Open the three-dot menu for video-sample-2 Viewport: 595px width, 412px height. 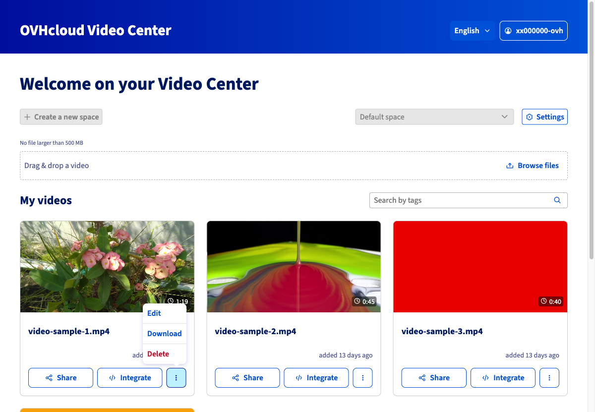click(x=362, y=377)
